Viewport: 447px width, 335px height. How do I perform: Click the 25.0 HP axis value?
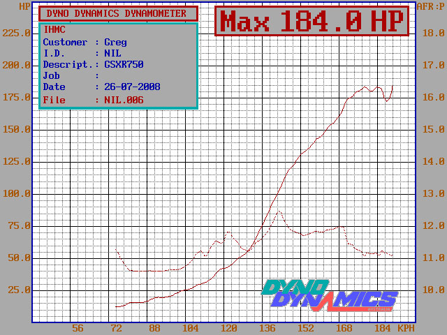point(20,290)
